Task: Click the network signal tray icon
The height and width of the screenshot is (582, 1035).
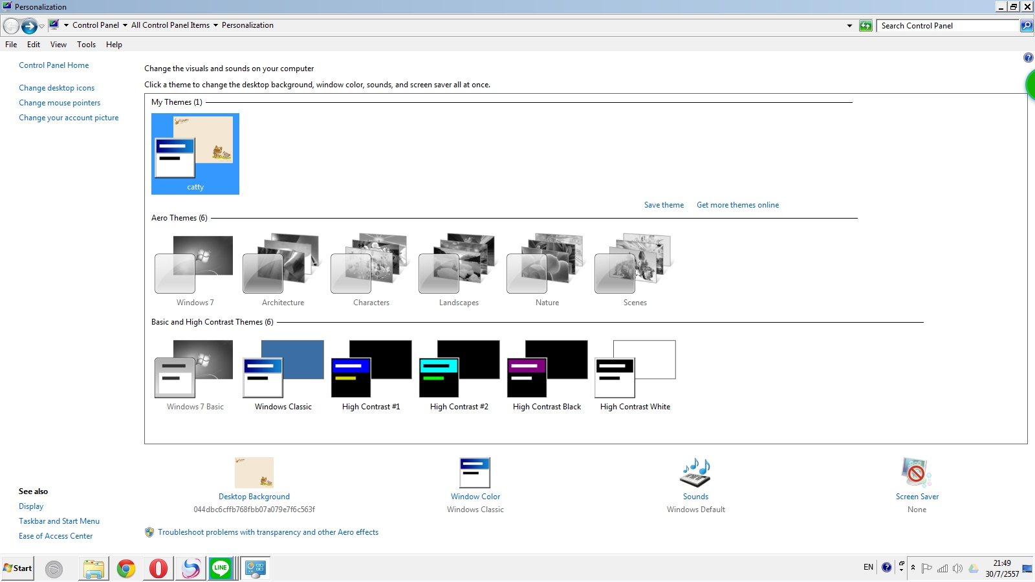Action: click(x=942, y=568)
